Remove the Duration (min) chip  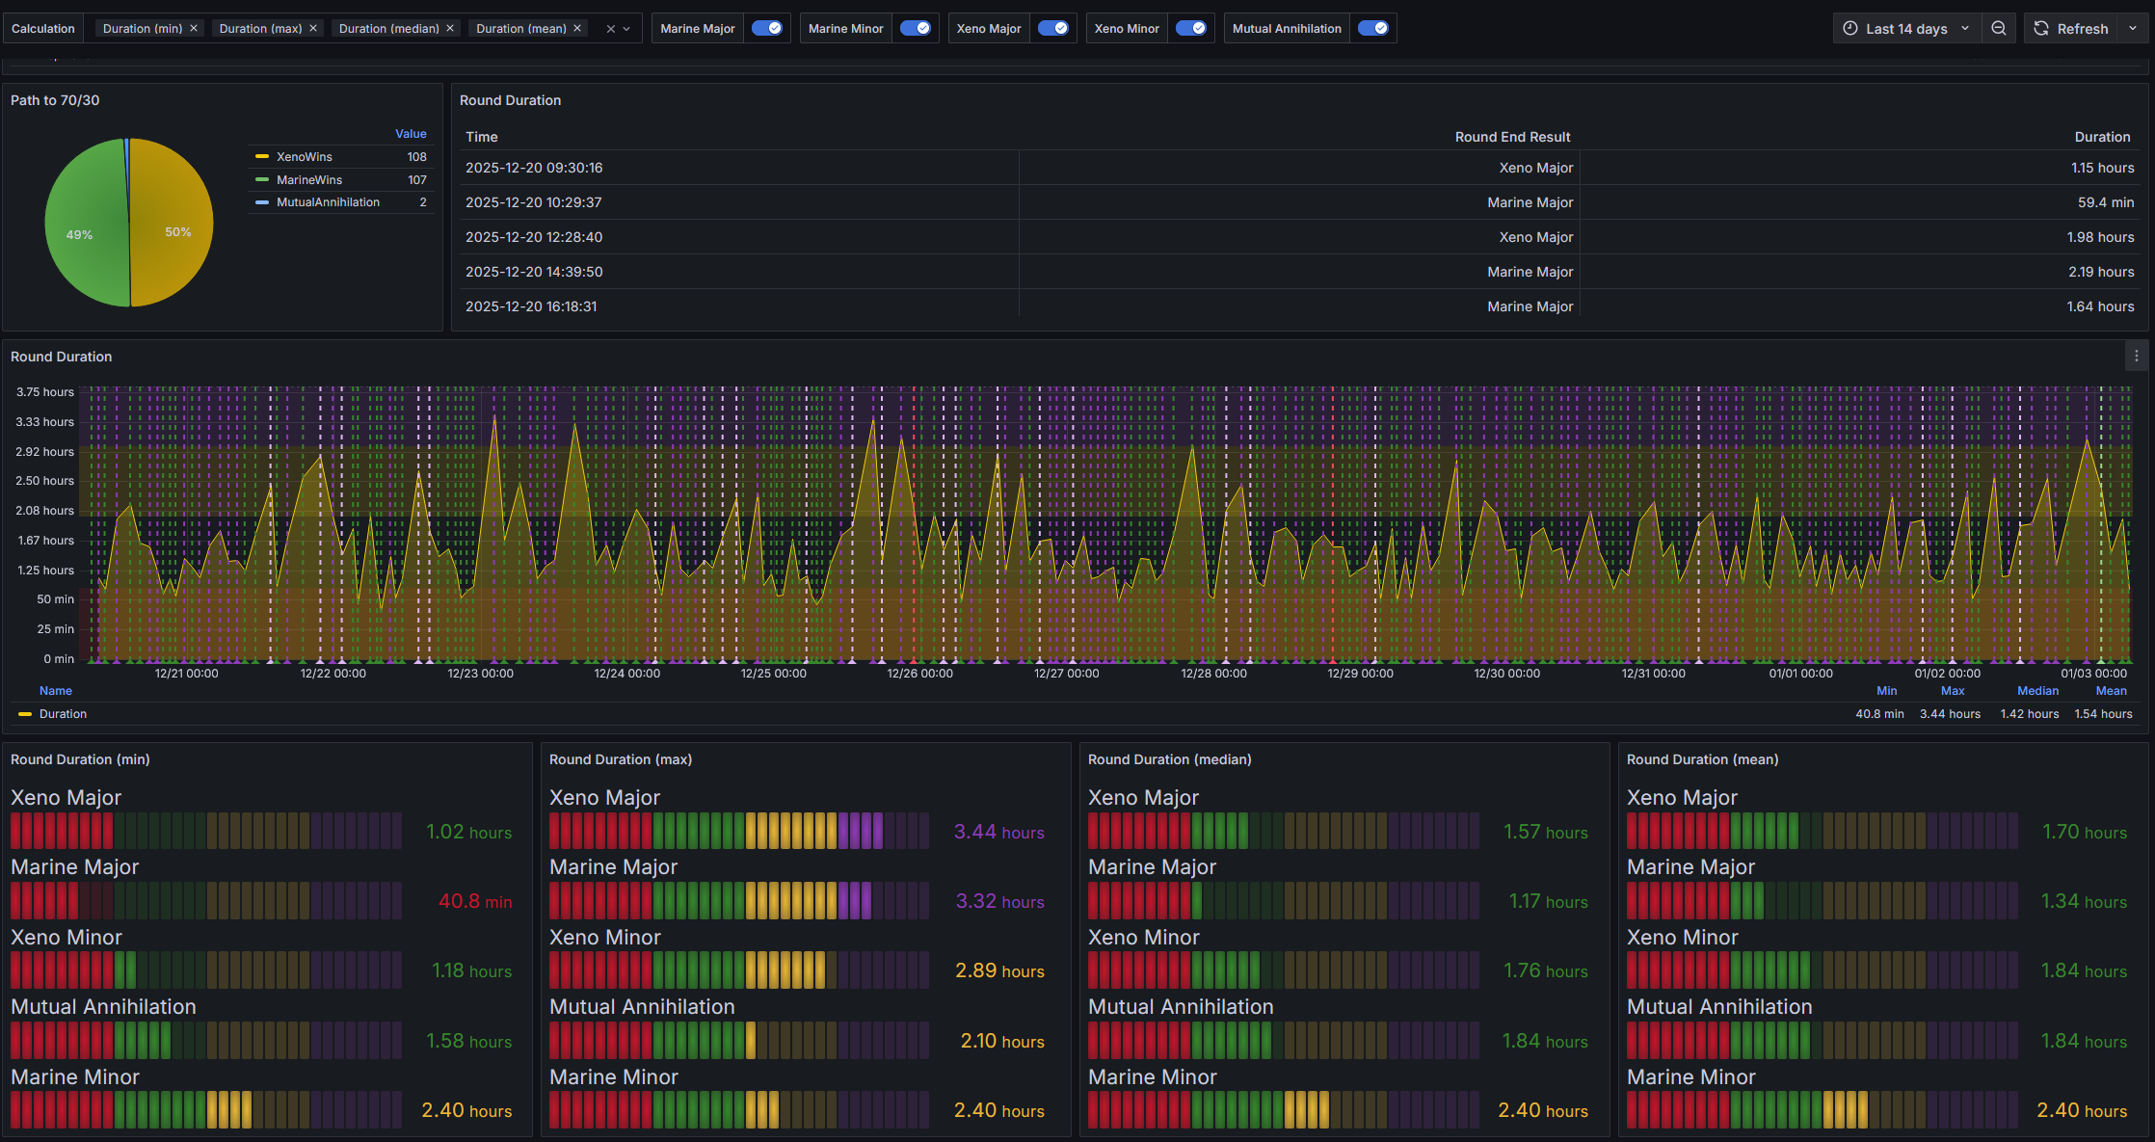194,29
